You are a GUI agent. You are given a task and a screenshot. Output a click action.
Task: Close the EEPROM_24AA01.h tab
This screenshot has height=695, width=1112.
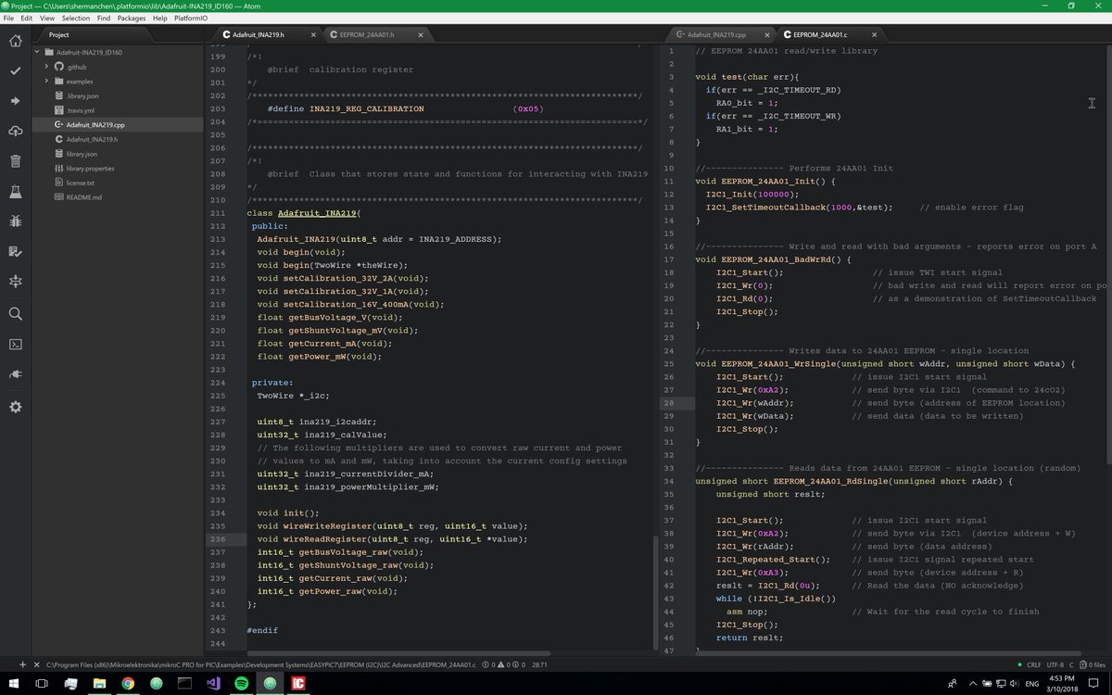[x=421, y=34]
